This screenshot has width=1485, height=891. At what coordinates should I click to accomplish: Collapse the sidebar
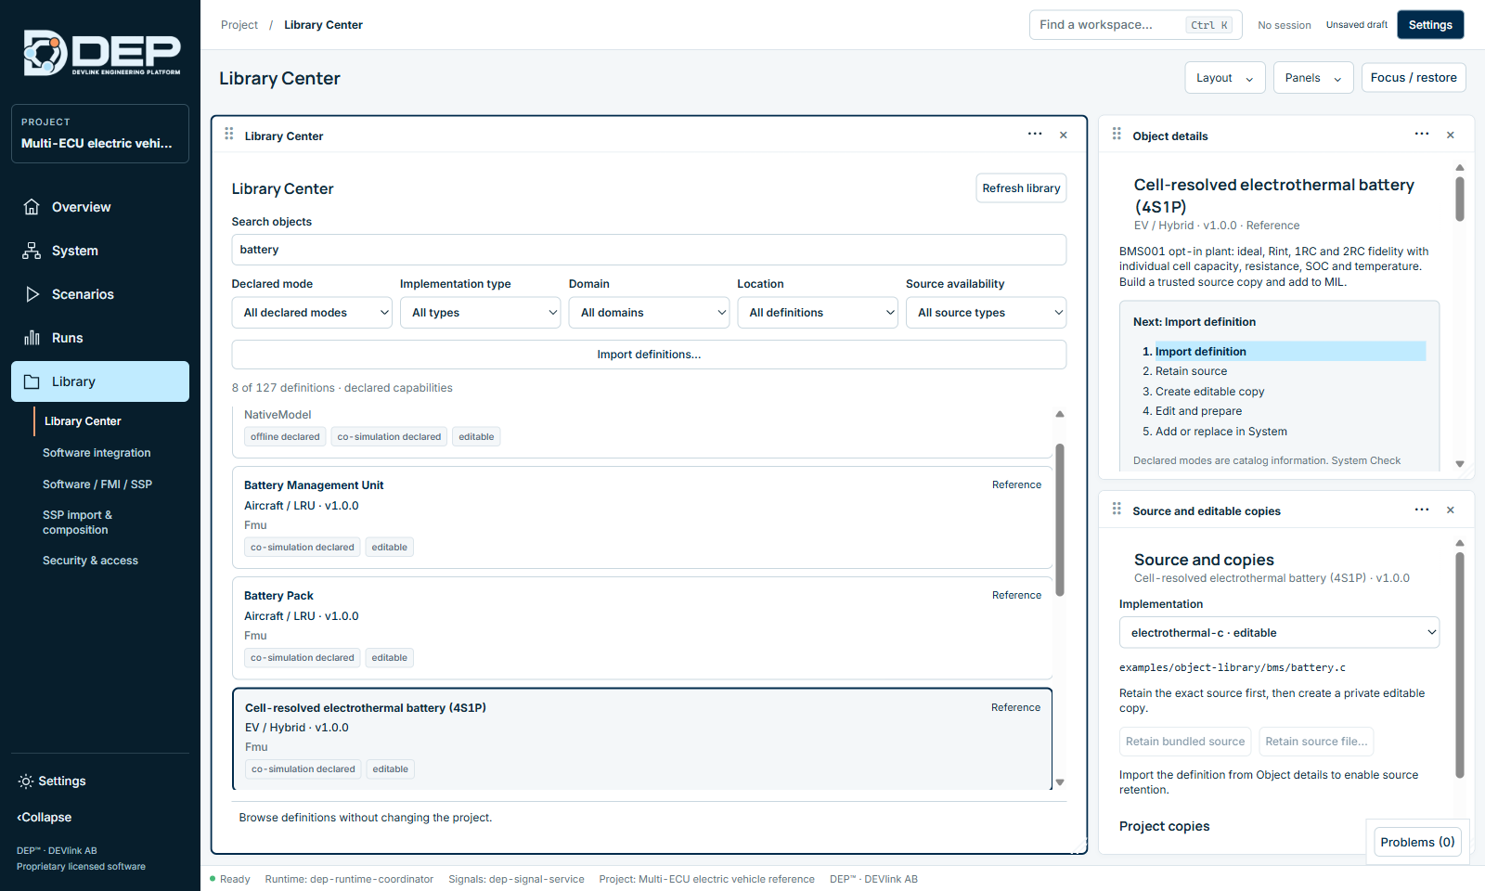point(45,818)
